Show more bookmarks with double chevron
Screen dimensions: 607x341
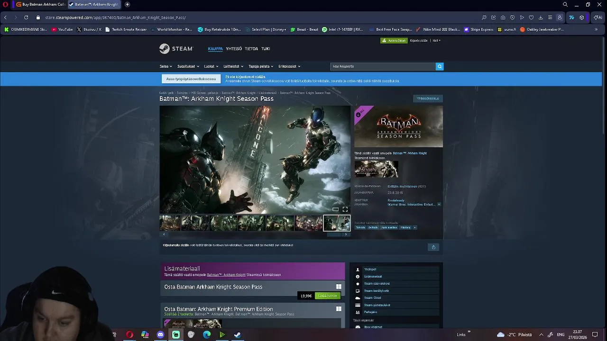pyautogui.click(x=596, y=29)
